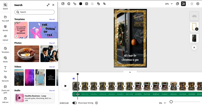Open the Upload section
Image resolution: width=202 pixels, height=105 pixels.
(5, 38)
